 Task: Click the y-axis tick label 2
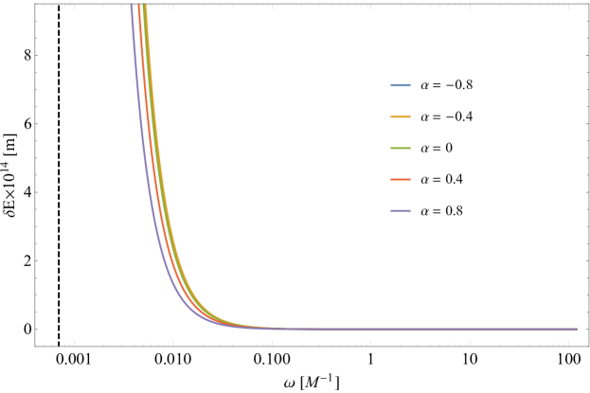click(x=27, y=260)
